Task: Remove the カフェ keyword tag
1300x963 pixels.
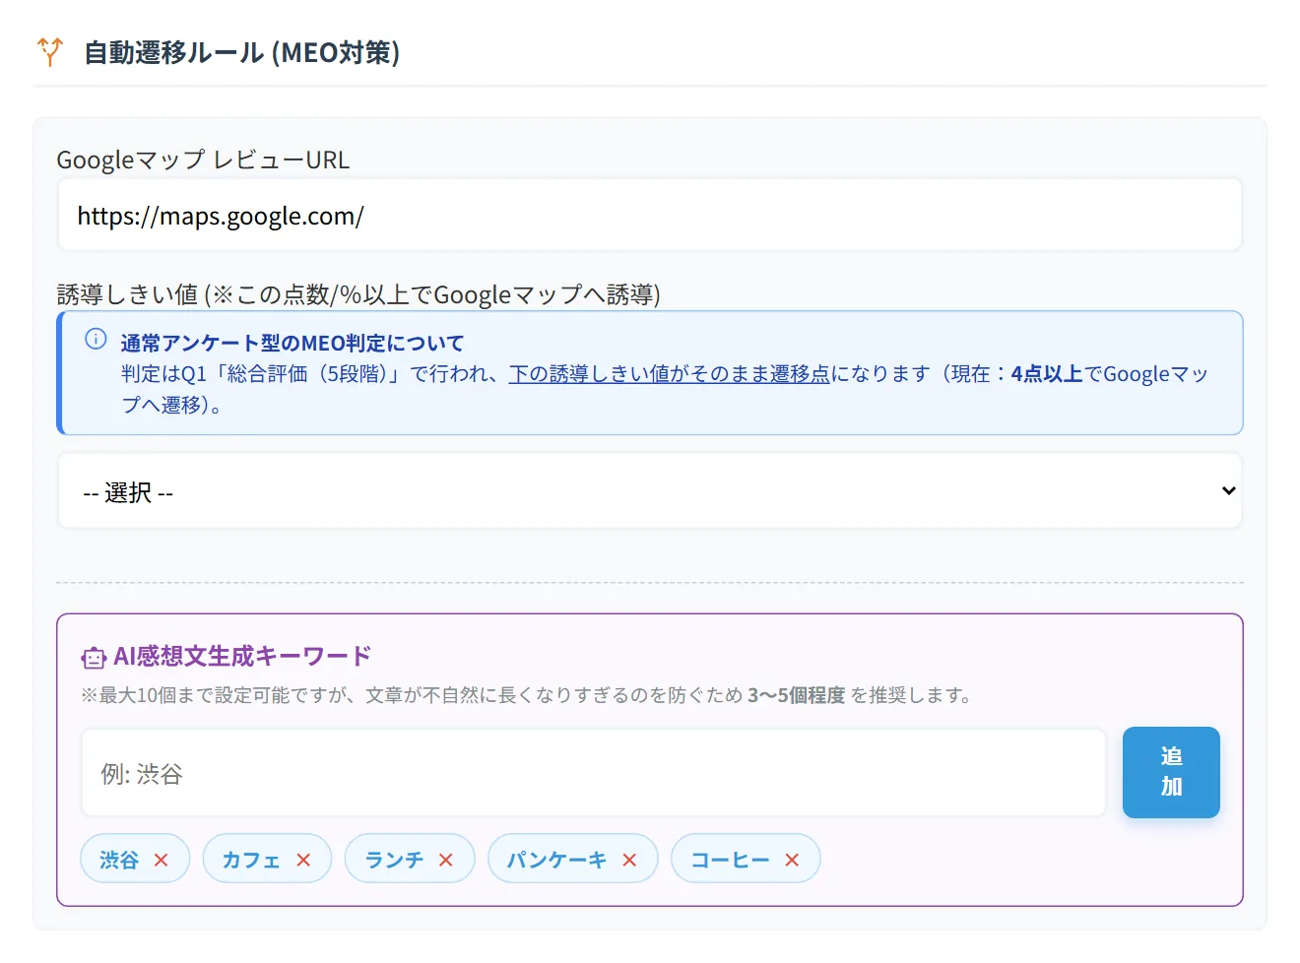Action: tap(303, 860)
